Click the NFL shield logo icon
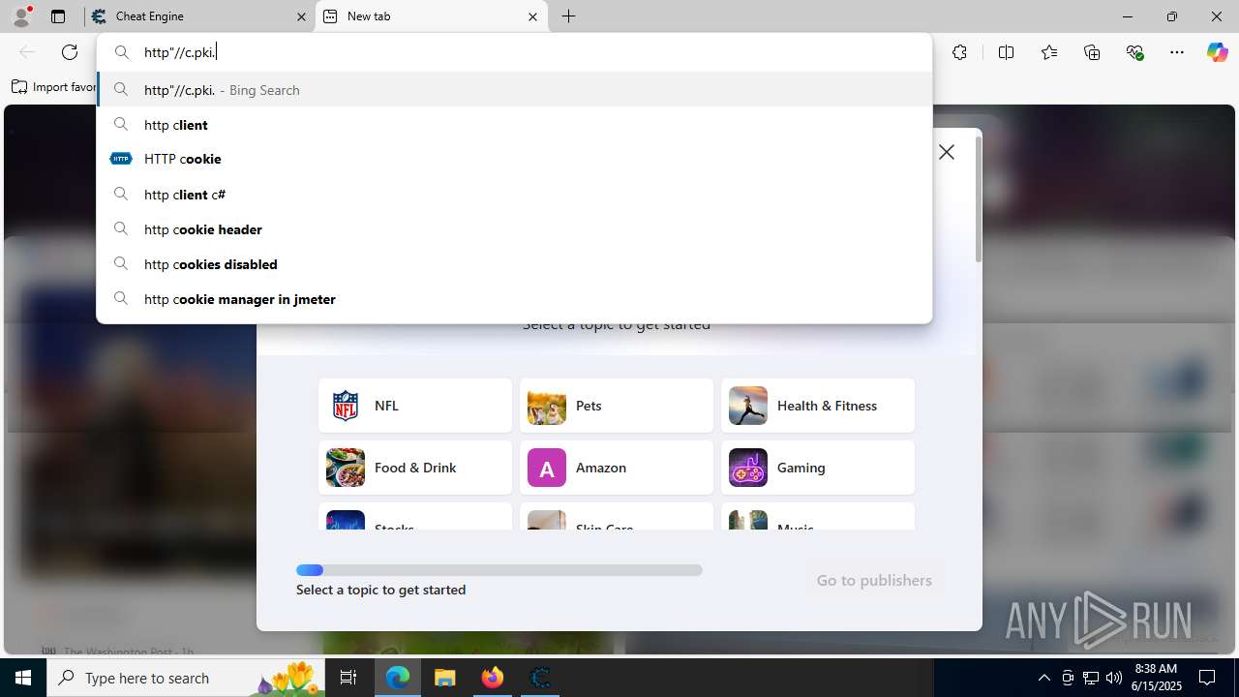Viewport: 1239px width, 697px height. [x=346, y=406]
